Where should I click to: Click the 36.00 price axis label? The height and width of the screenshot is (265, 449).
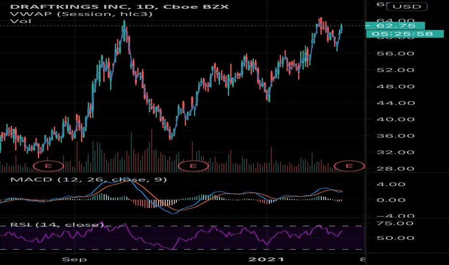(396, 136)
